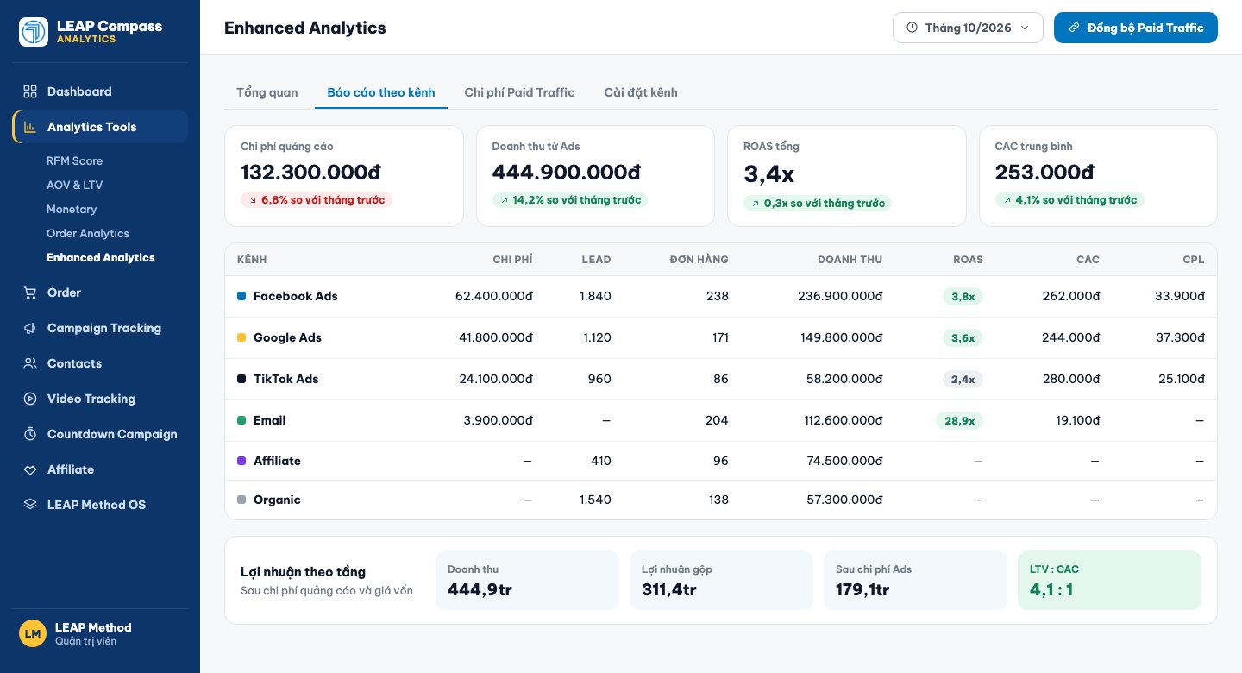Click the Affiliate heart icon
Screen dimensions: 1242x673
click(x=30, y=469)
